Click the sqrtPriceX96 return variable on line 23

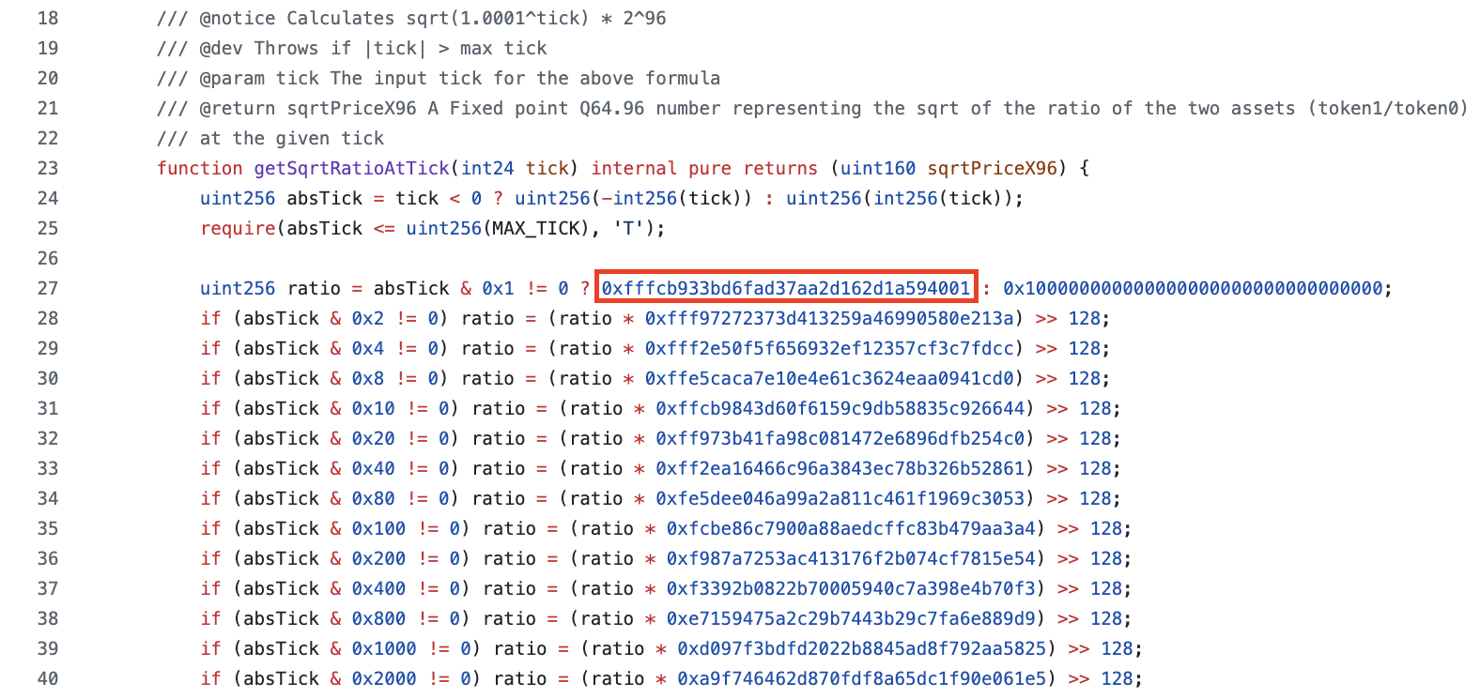tap(992, 168)
